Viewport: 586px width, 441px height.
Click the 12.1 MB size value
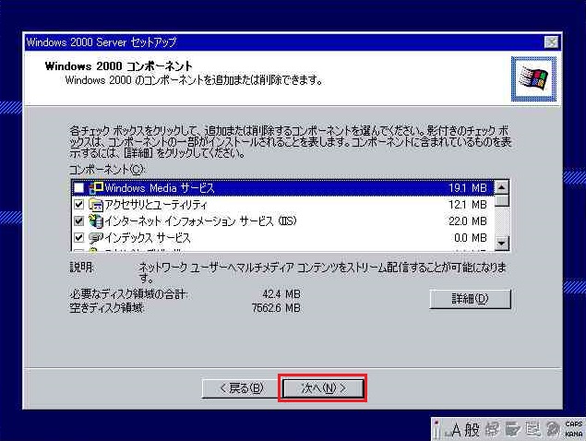[468, 205]
